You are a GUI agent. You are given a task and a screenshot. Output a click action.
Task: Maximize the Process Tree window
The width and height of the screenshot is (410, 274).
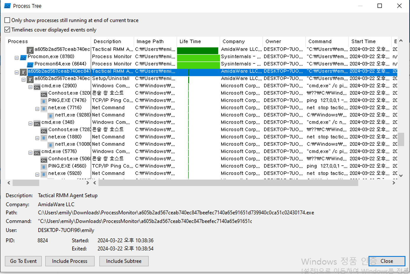[x=380, y=6]
